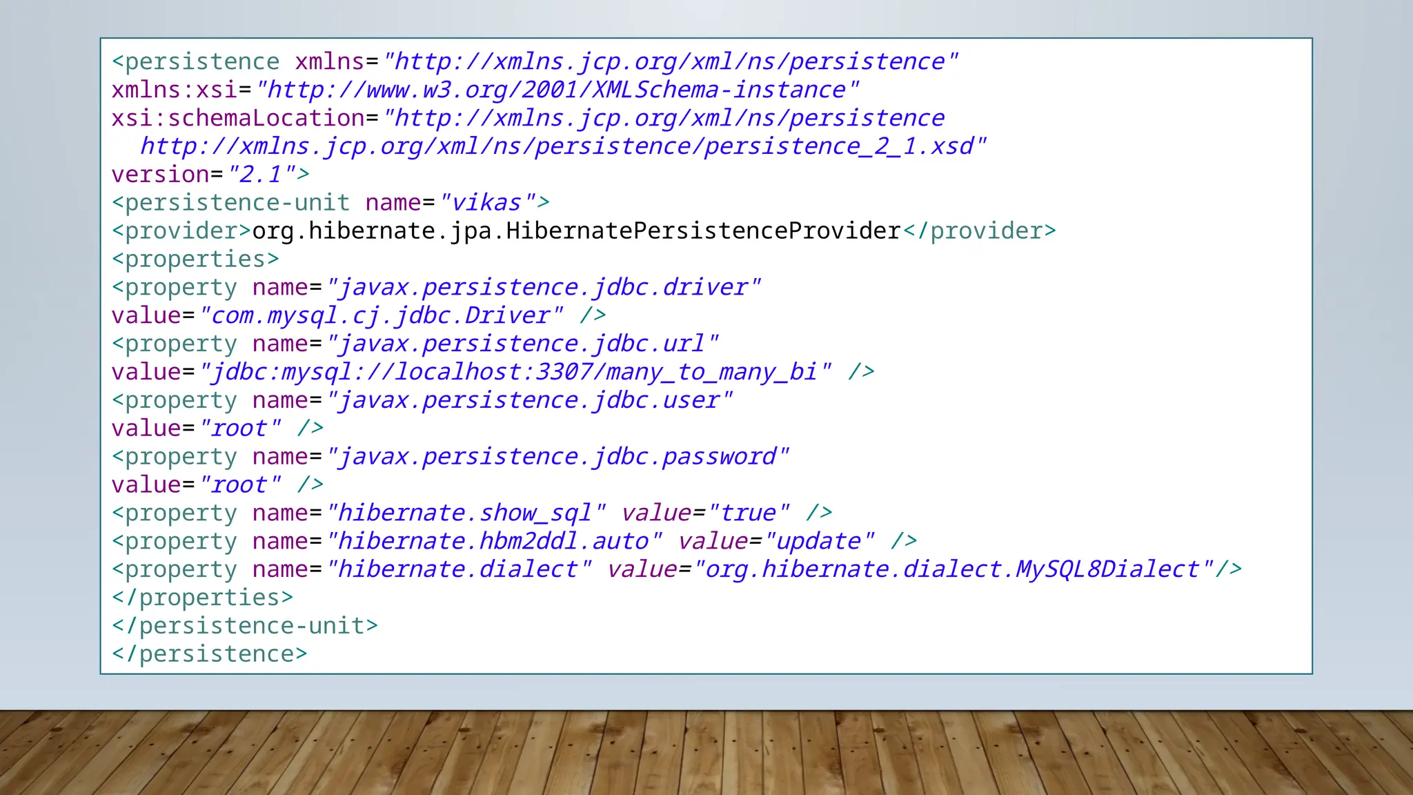Click the hbm2ddl "update" value

(x=819, y=542)
